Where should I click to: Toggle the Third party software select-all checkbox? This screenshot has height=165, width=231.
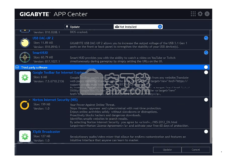click(206, 67)
